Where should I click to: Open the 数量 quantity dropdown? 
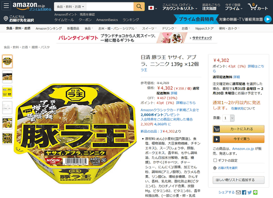click(229, 118)
